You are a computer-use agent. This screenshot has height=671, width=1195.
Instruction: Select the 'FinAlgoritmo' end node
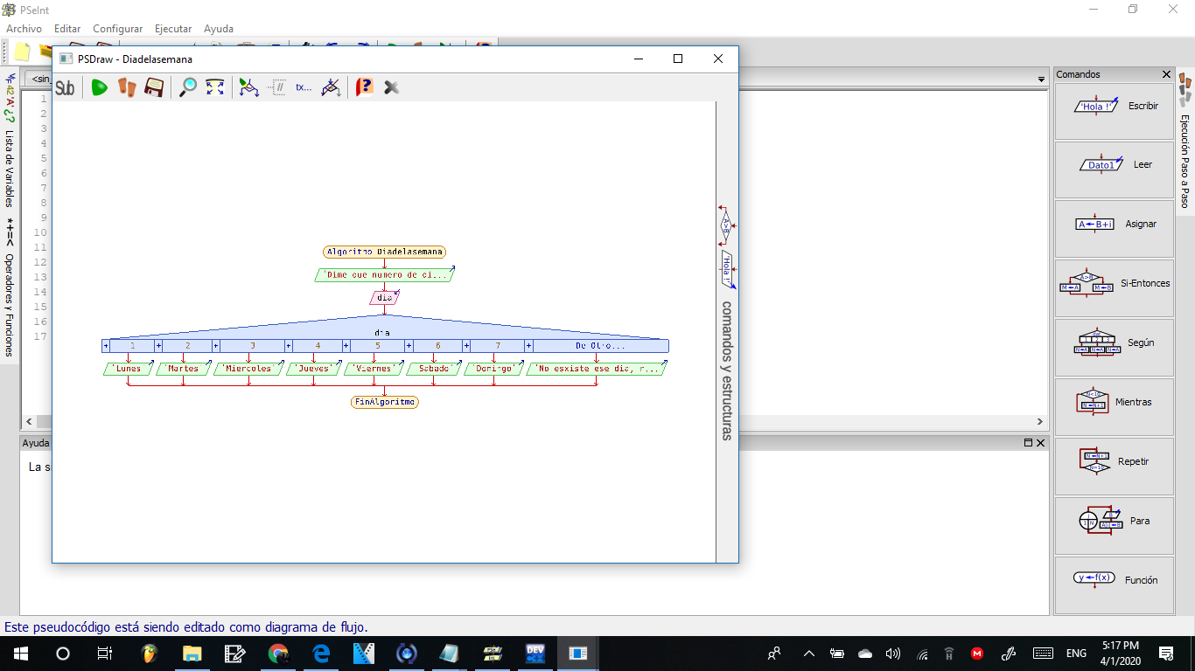click(385, 403)
